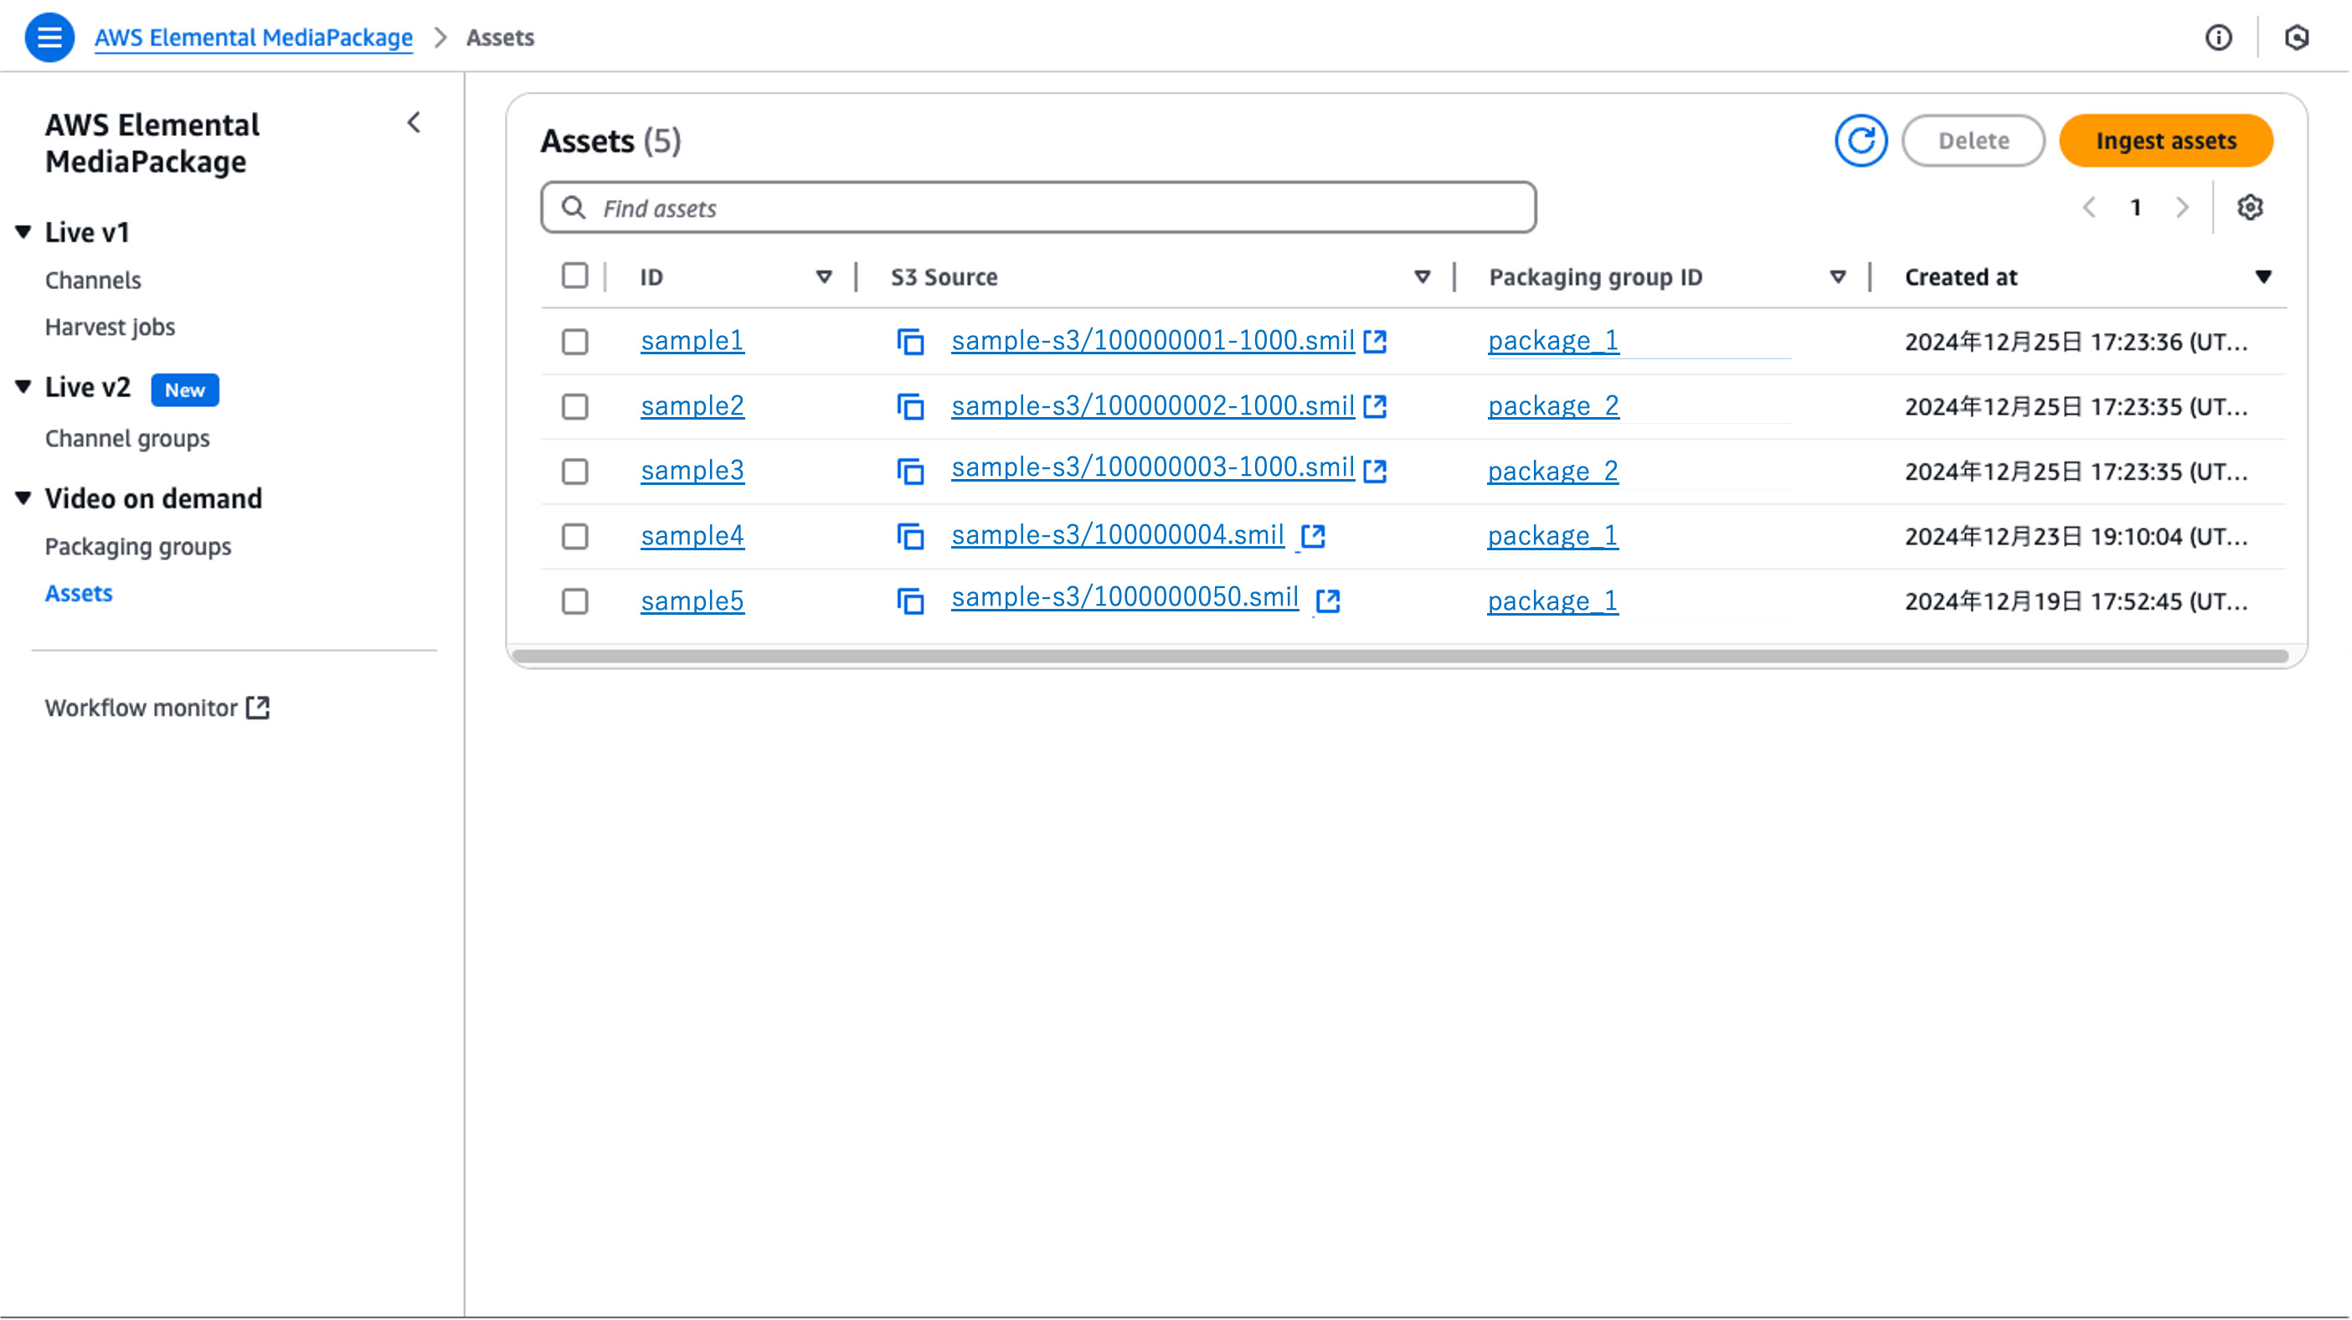Image resolution: width=2352 pixels, height=1320 pixels.
Task: Check the sample4 row checkbox
Action: pyautogui.click(x=575, y=536)
